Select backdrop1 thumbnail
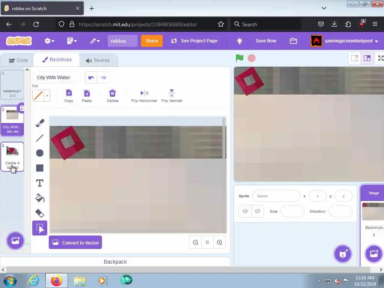384x288 pixels. [12, 85]
